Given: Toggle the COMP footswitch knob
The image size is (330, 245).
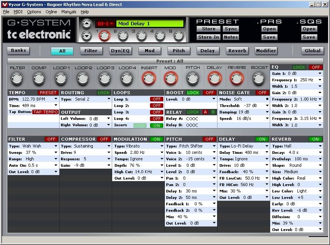Looking at the screenshot, I should click(39, 78).
